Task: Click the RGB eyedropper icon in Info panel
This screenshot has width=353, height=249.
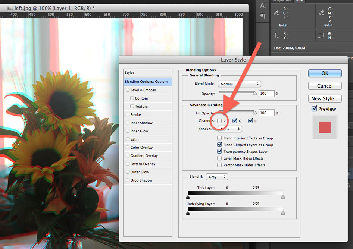Action: coord(276,13)
